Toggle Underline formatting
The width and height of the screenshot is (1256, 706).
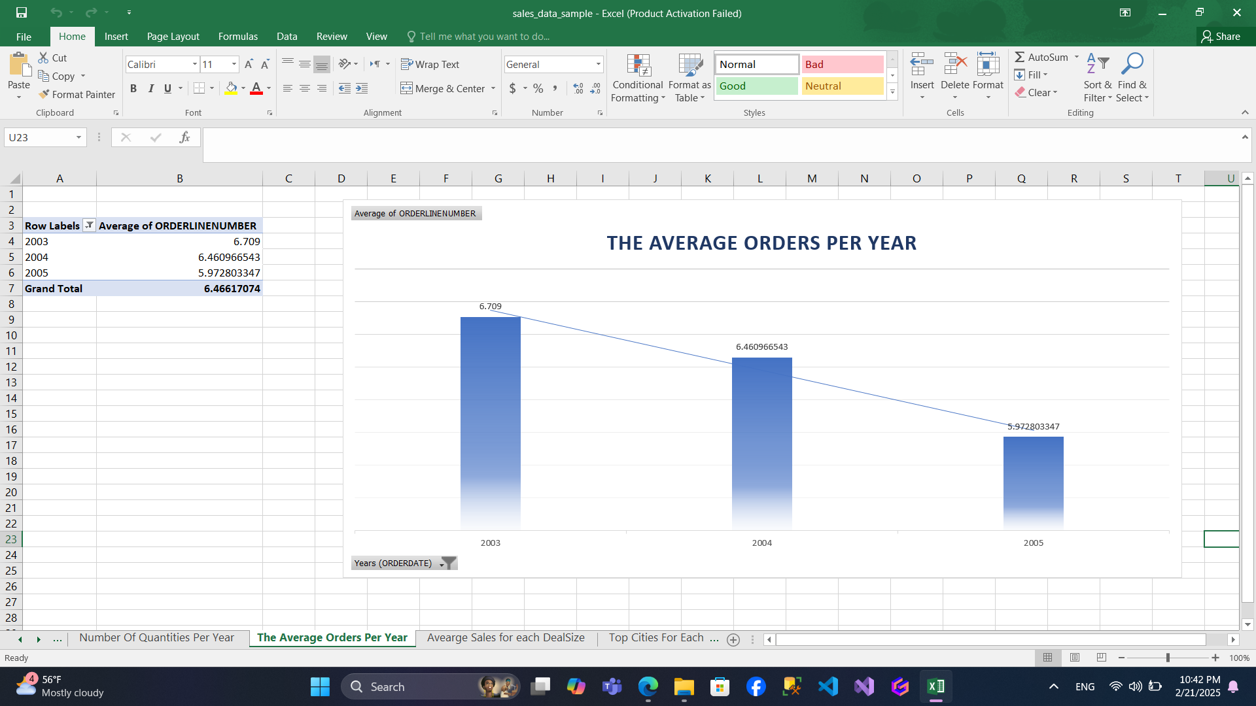tap(167, 88)
